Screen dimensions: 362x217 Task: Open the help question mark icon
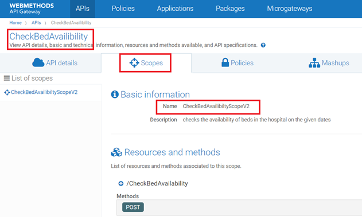pos(263,45)
